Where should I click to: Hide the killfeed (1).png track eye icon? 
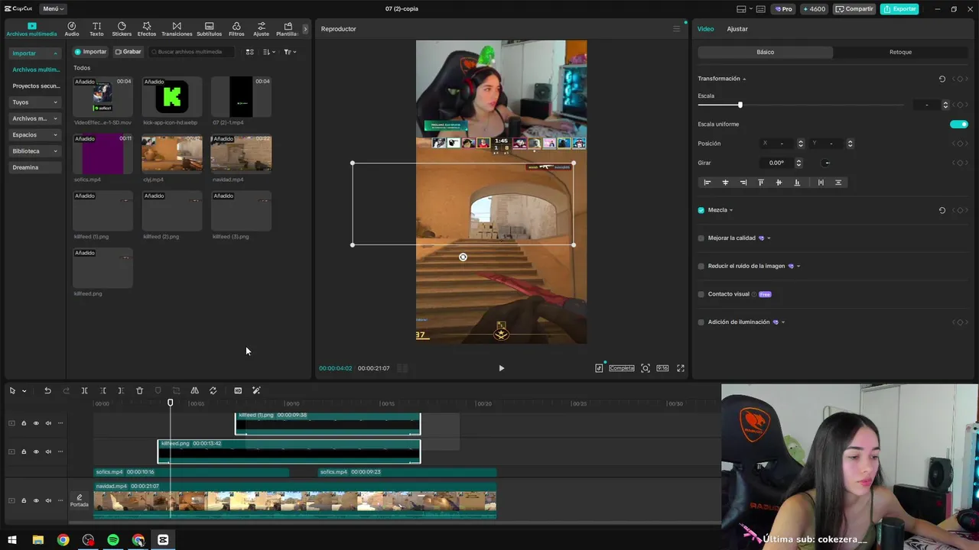coord(35,423)
